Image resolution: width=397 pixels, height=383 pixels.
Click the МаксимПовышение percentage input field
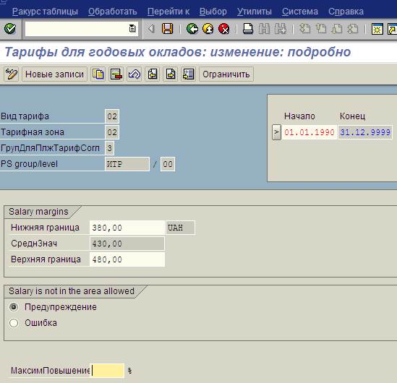pos(107,371)
